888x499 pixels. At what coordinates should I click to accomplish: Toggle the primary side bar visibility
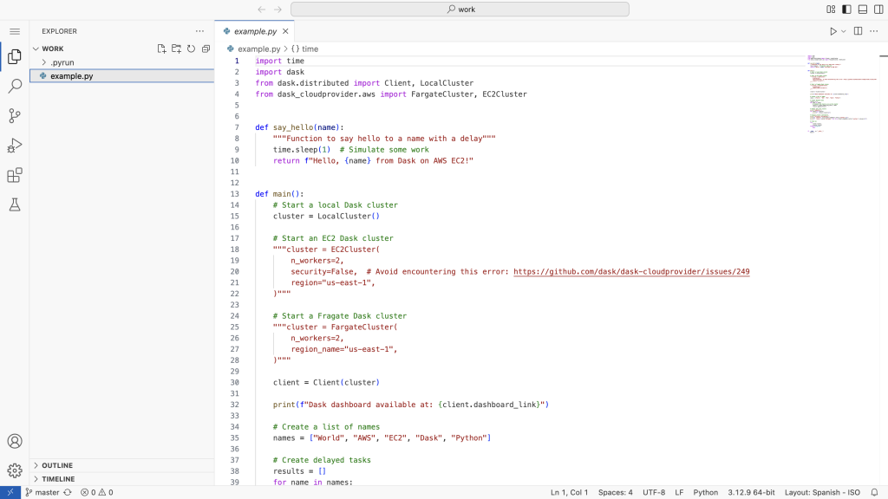847,10
